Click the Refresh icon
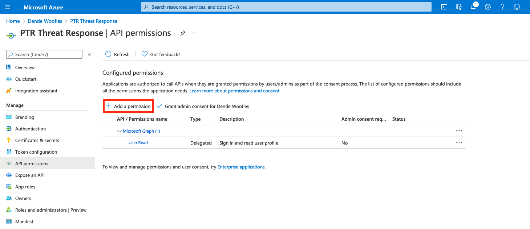 click(108, 54)
